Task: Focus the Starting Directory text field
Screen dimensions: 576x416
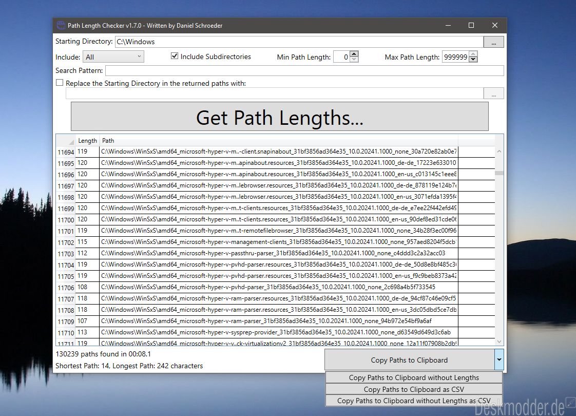Action: (x=299, y=42)
